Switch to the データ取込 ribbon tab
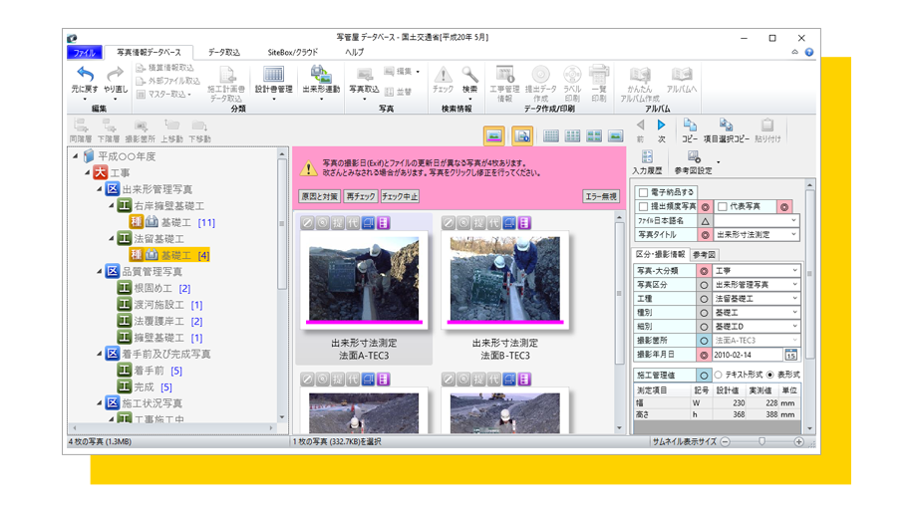This screenshot has height=513, width=913. tap(224, 53)
